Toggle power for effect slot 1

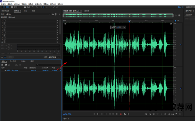point(5,20)
